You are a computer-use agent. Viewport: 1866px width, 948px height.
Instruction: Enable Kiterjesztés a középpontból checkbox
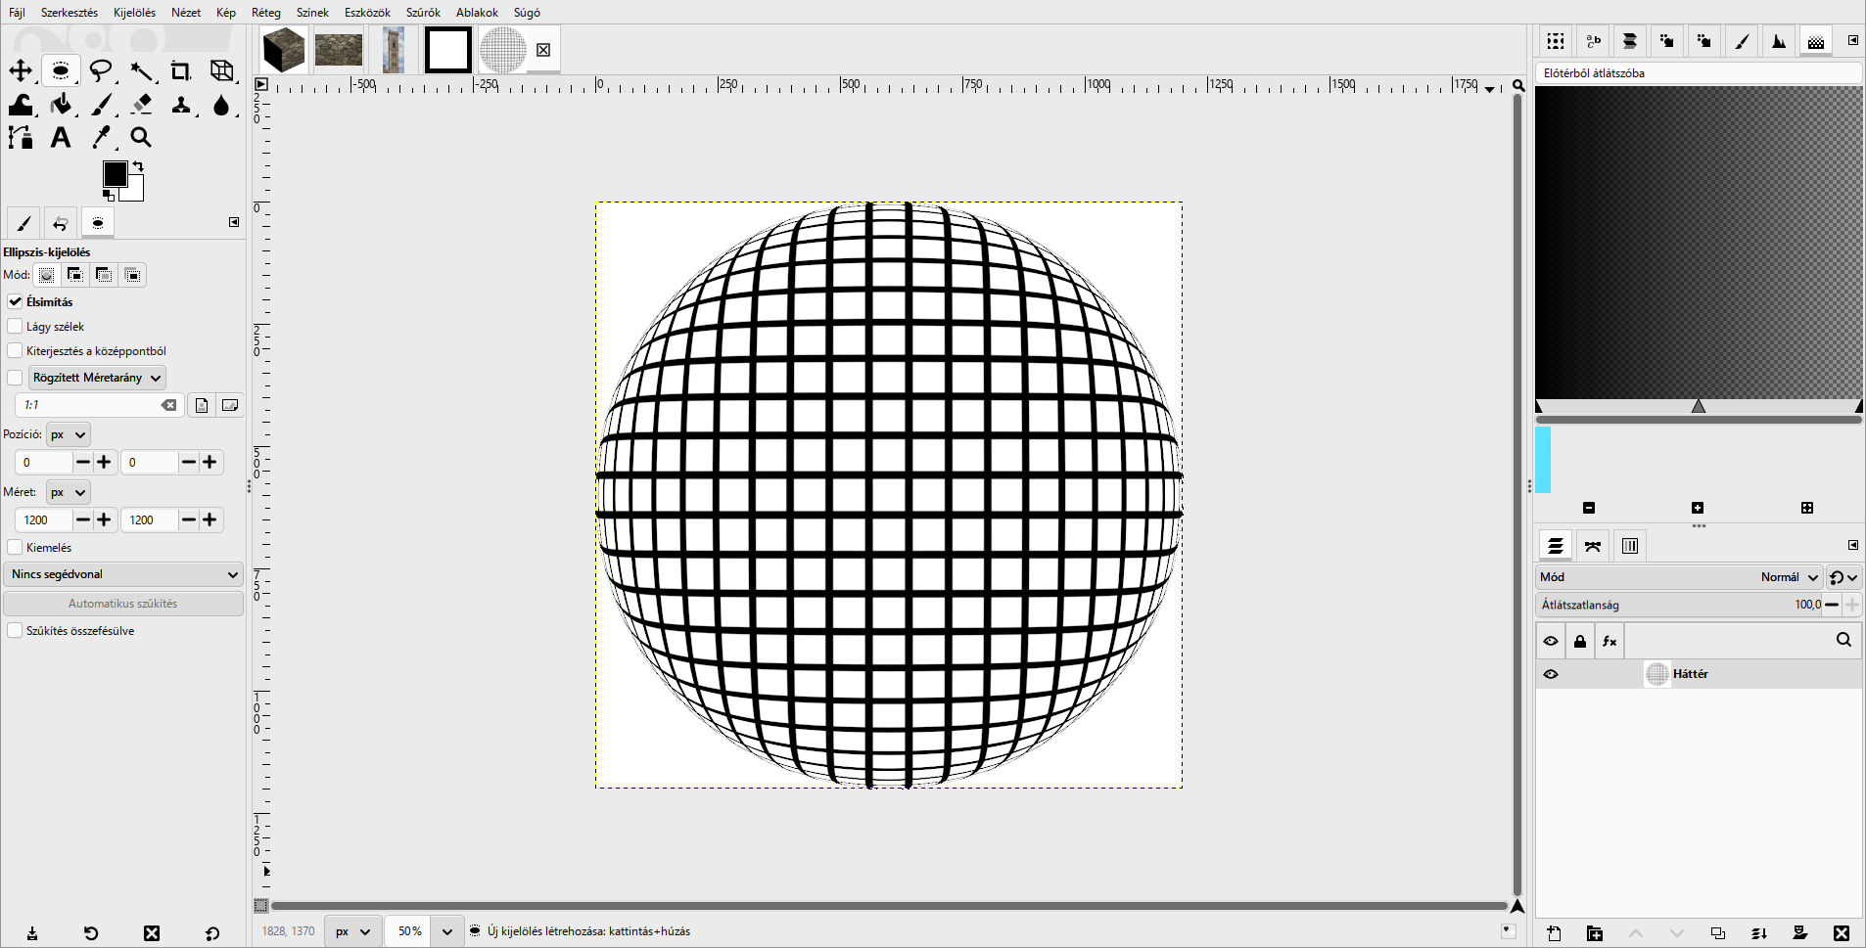[15, 350]
